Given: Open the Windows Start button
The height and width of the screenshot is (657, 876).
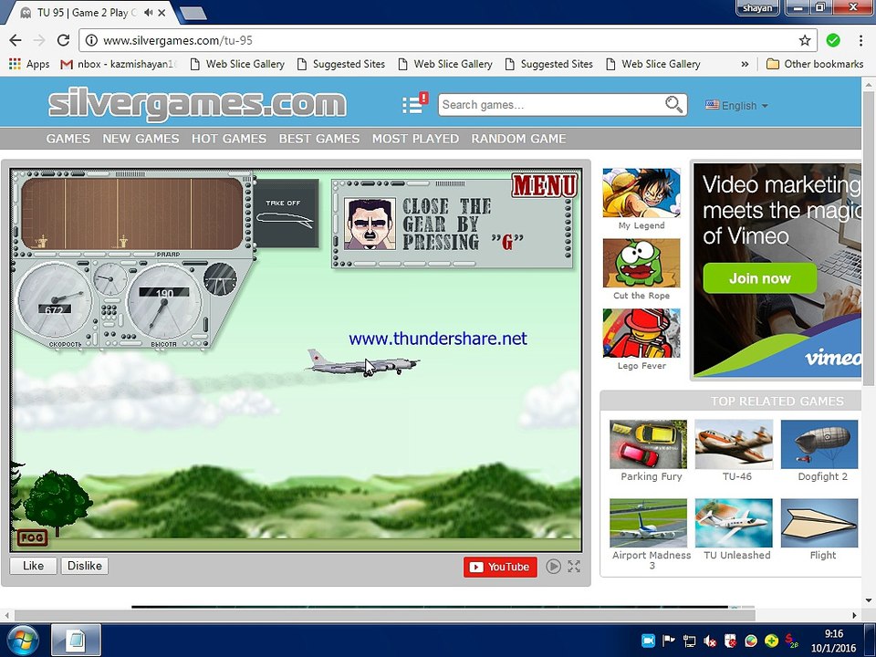Looking at the screenshot, I should click(x=22, y=641).
